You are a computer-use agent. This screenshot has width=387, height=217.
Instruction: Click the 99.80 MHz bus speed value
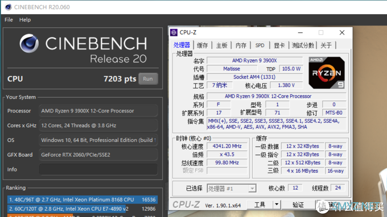click(x=227, y=162)
